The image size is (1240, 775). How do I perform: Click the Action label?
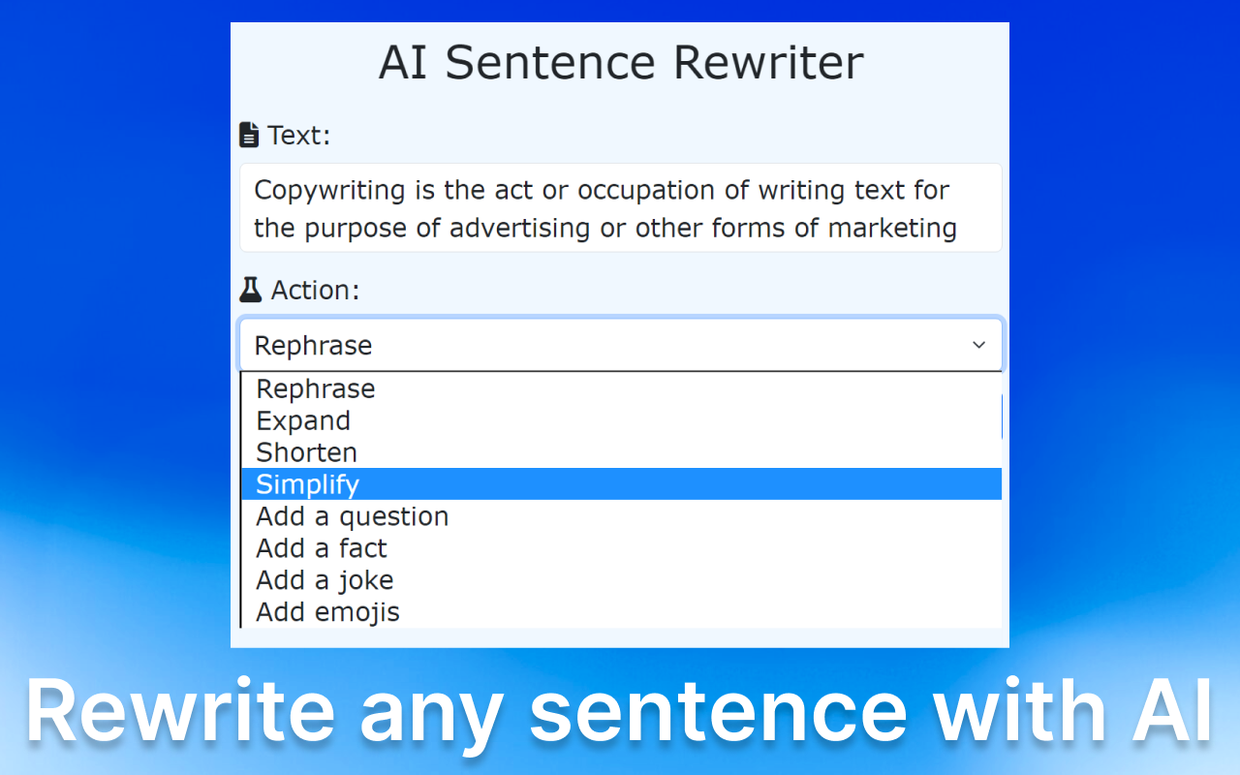[x=315, y=289]
